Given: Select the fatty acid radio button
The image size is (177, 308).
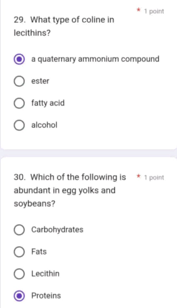Looking at the screenshot, I should (19, 103).
